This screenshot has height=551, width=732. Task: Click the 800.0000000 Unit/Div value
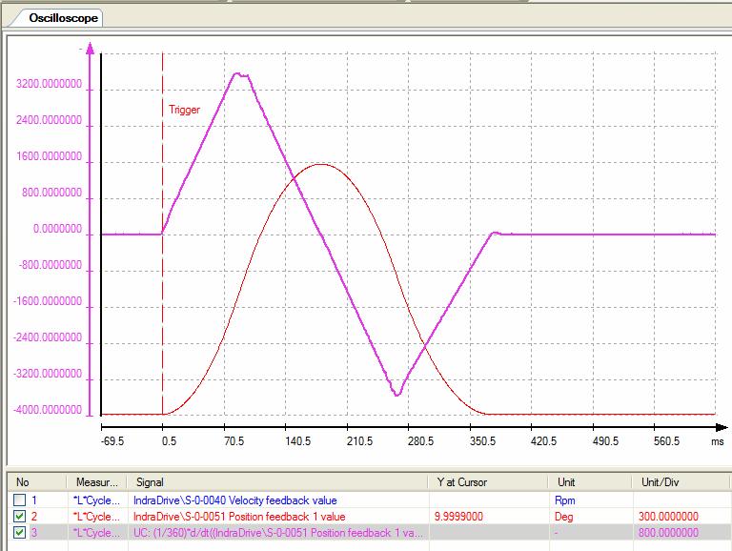(668, 533)
